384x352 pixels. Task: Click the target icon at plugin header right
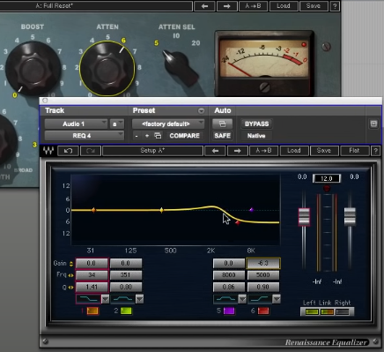[x=373, y=124]
